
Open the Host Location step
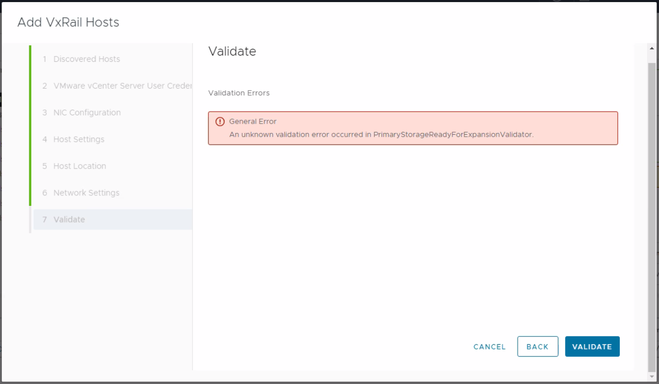(x=80, y=166)
